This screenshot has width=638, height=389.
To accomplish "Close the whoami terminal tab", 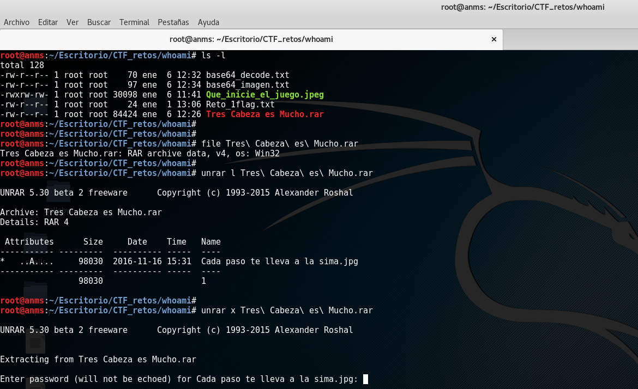I will point(494,39).
